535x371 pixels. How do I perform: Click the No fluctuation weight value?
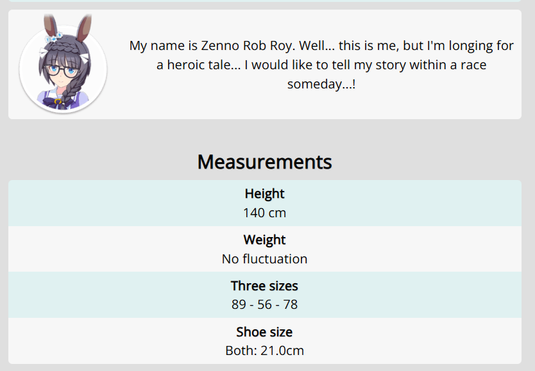click(264, 259)
